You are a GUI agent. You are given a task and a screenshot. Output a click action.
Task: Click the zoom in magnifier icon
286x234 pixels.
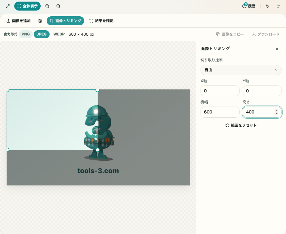(x=47, y=6)
